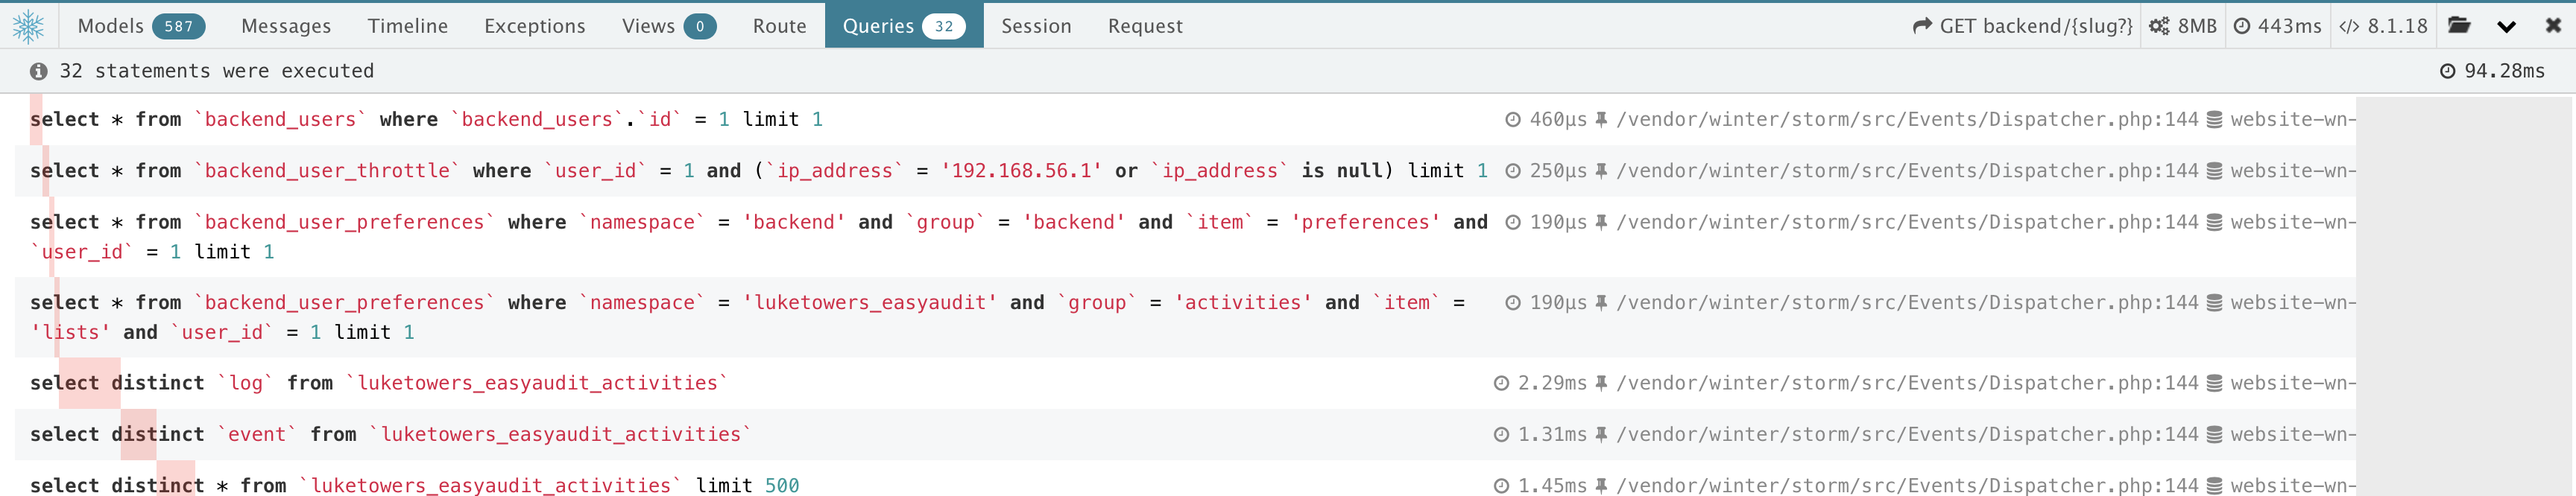Screen dimensions: 2576x496
Task: Click the clock icon beside 94.28ms total
Action: [2447, 71]
